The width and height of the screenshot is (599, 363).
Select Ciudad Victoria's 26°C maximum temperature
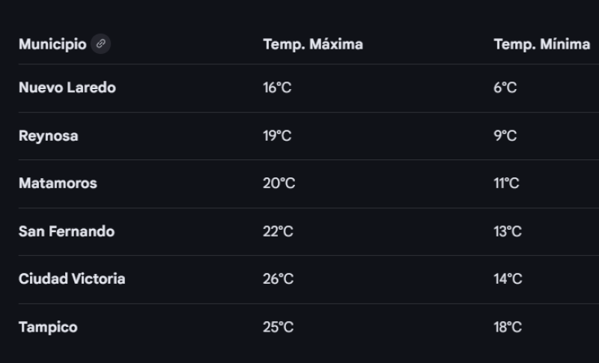click(x=278, y=279)
